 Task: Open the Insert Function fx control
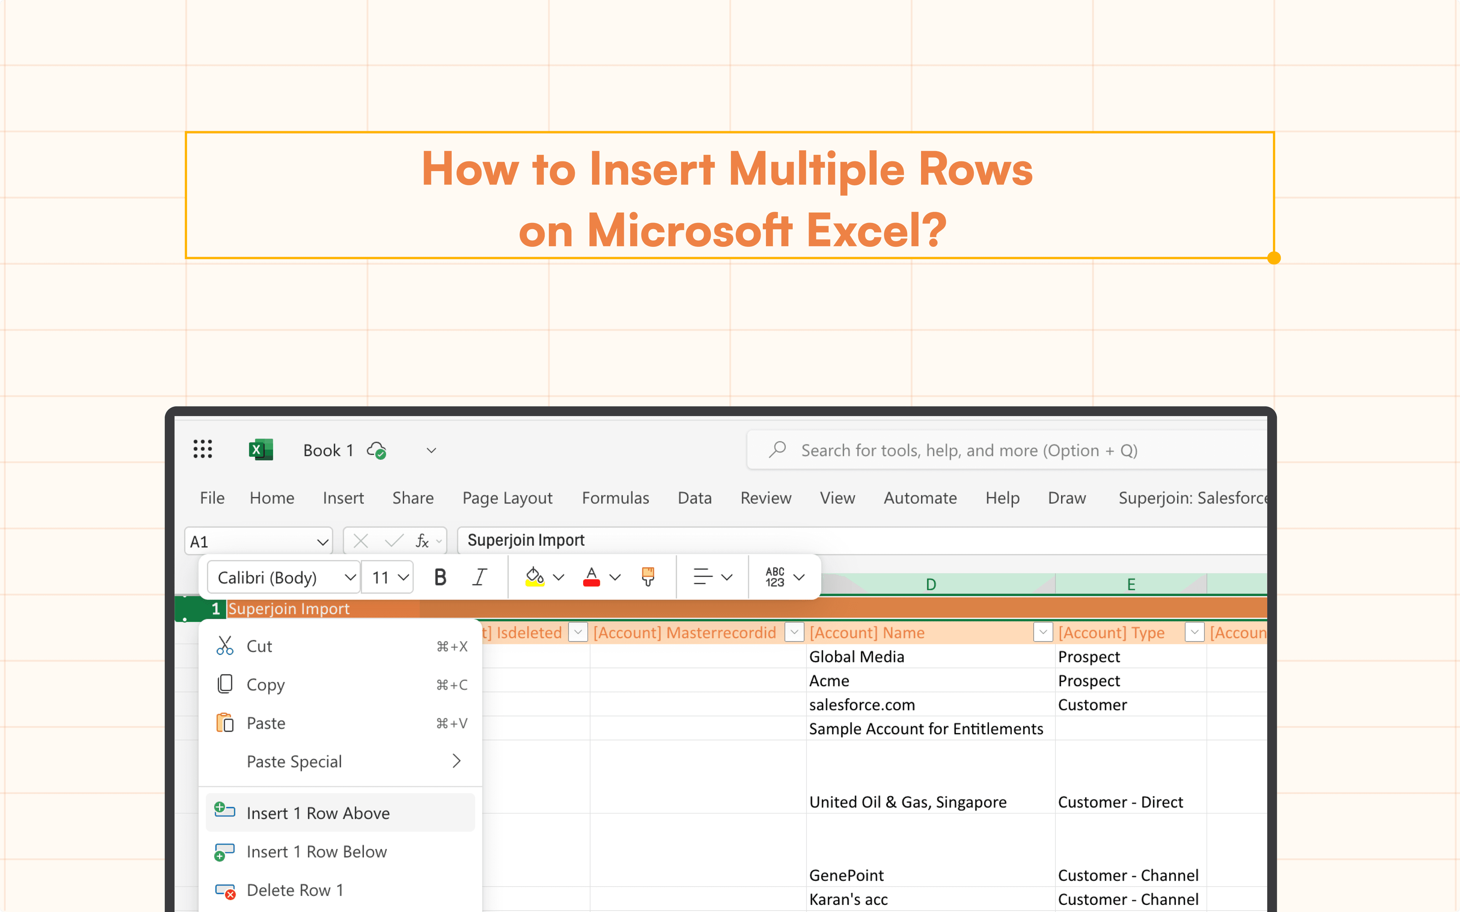coord(424,540)
